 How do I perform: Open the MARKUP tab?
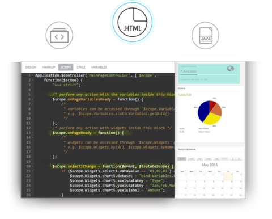pyautogui.click(x=49, y=68)
